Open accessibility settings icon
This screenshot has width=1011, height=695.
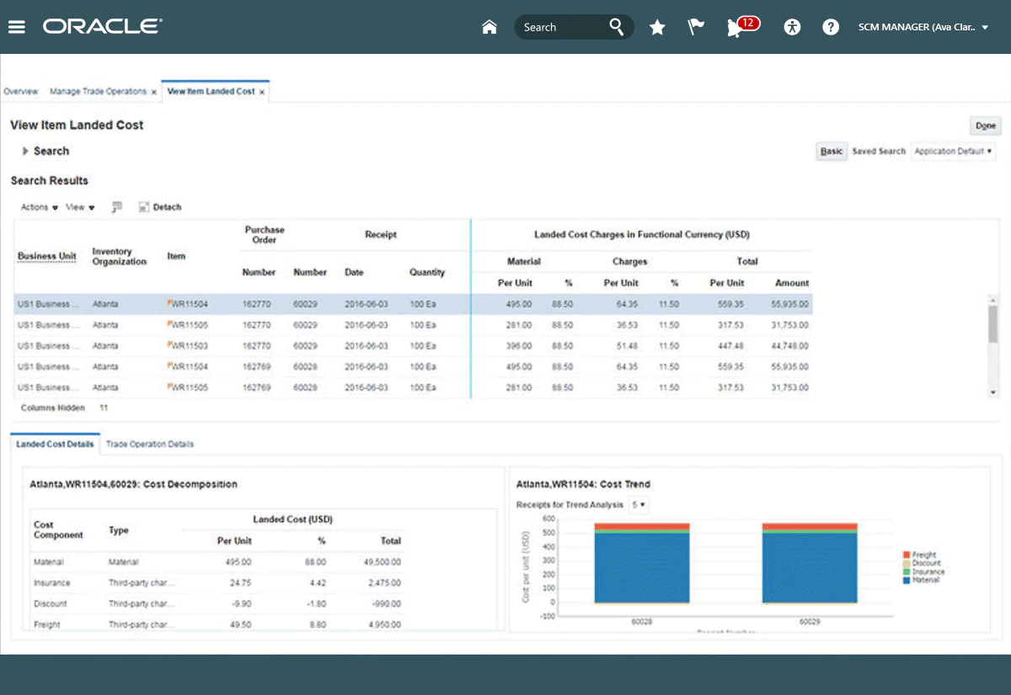pos(792,27)
